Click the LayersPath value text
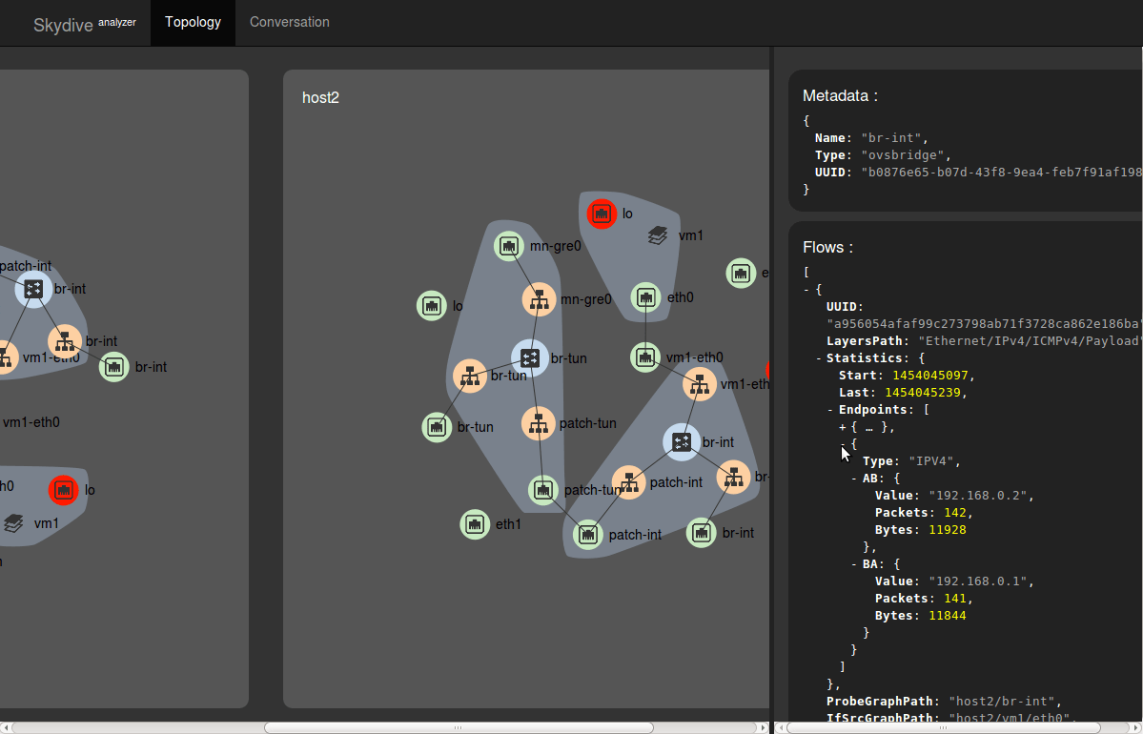Viewport: 1143px width, 734px height. (x=1030, y=341)
